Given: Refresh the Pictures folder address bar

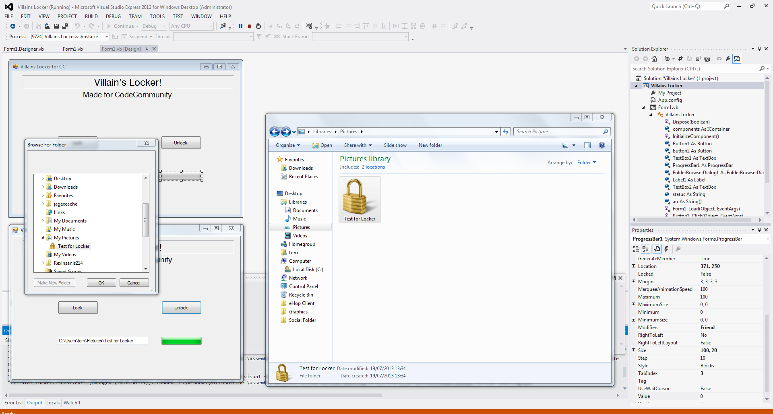Looking at the screenshot, I should coord(506,132).
